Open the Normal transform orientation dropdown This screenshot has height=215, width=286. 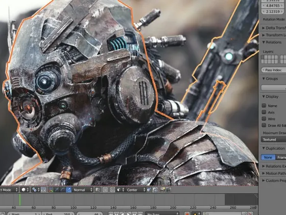coord(83,190)
